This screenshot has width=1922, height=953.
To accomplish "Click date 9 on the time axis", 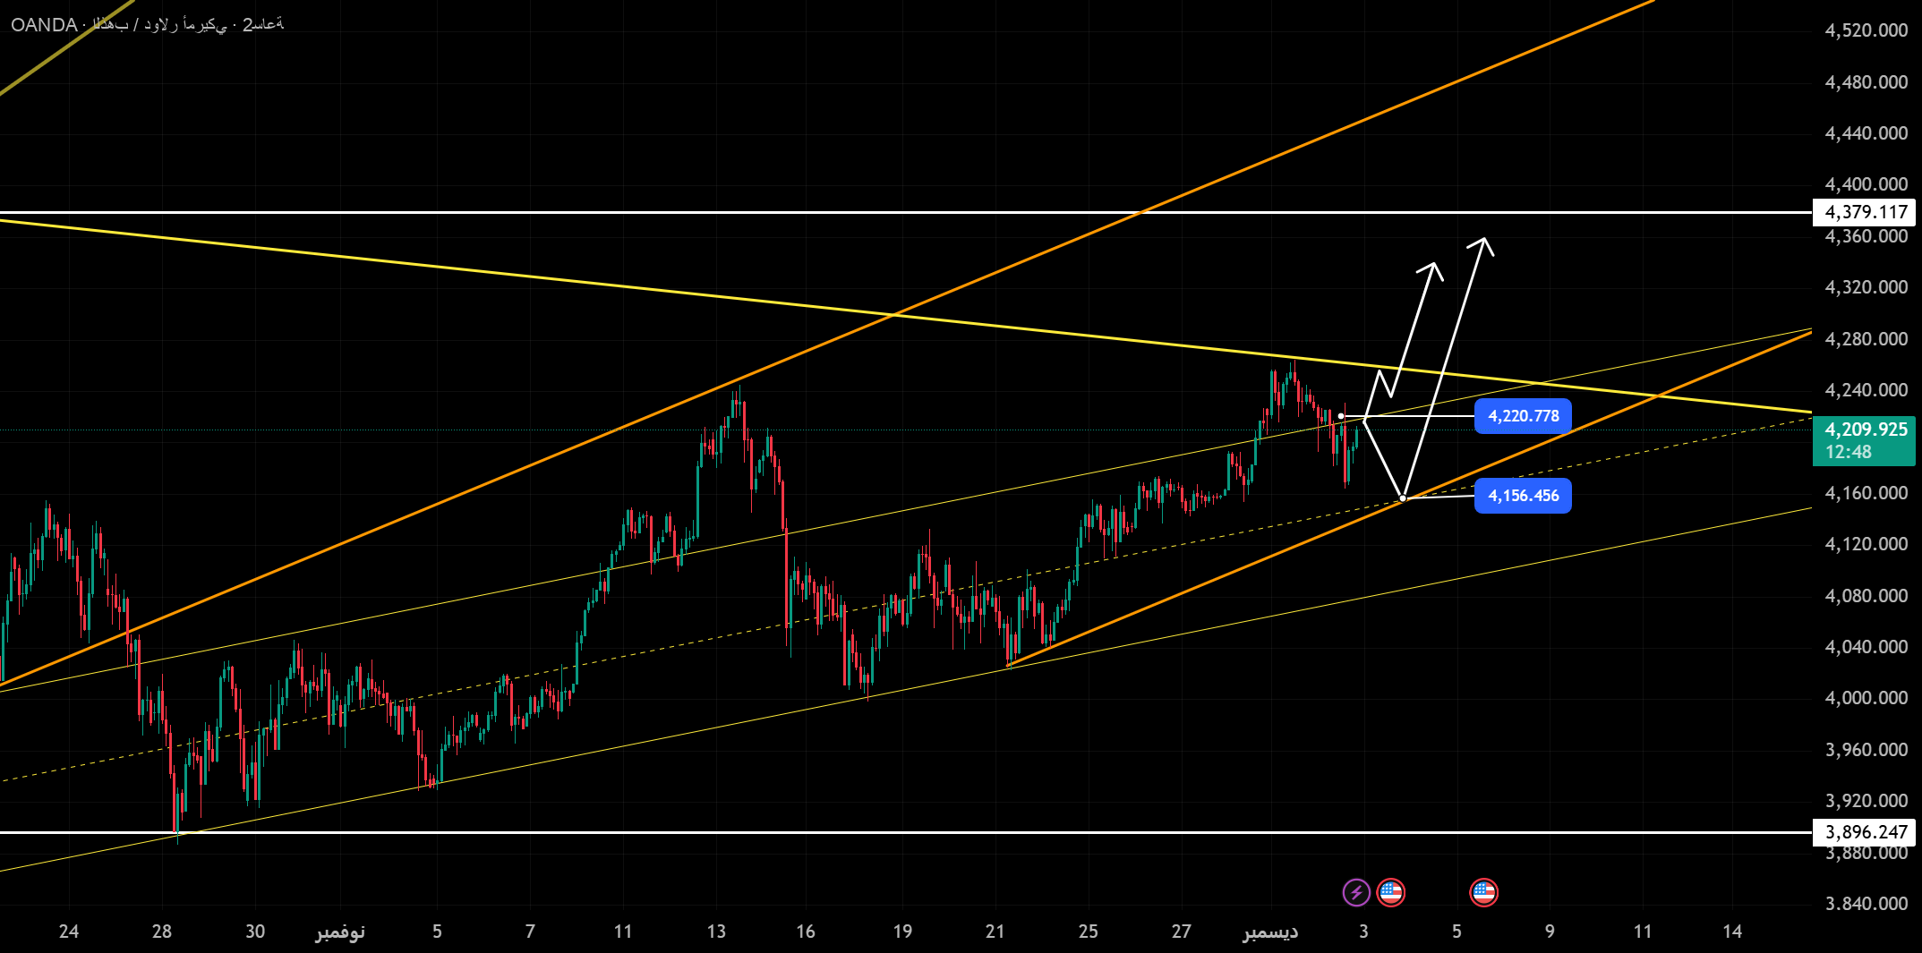I will pos(1550,932).
